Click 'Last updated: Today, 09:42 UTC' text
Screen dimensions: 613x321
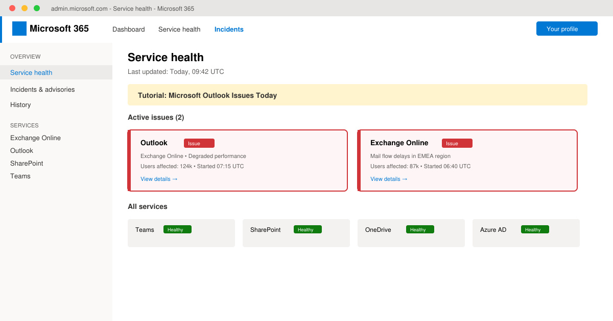tap(176, 72)
